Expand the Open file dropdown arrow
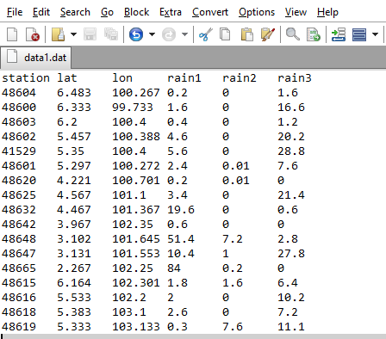The image size is (386, 339). tap(73, 34)
